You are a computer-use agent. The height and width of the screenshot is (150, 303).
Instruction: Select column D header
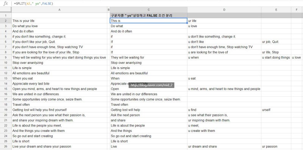point(224,10)
